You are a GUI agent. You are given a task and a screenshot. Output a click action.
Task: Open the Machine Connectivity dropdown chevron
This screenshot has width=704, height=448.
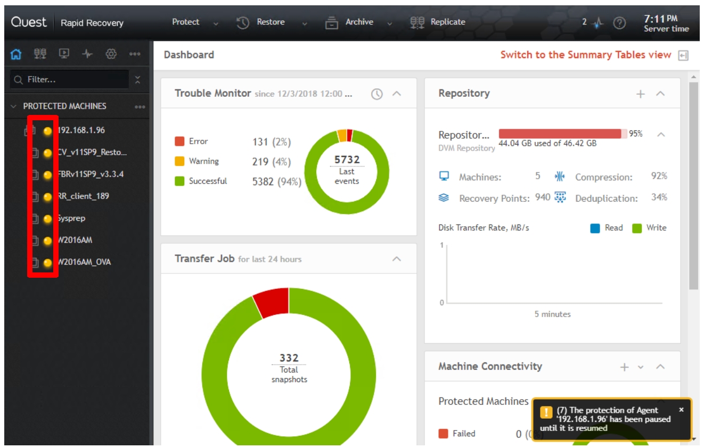point(641,367)
